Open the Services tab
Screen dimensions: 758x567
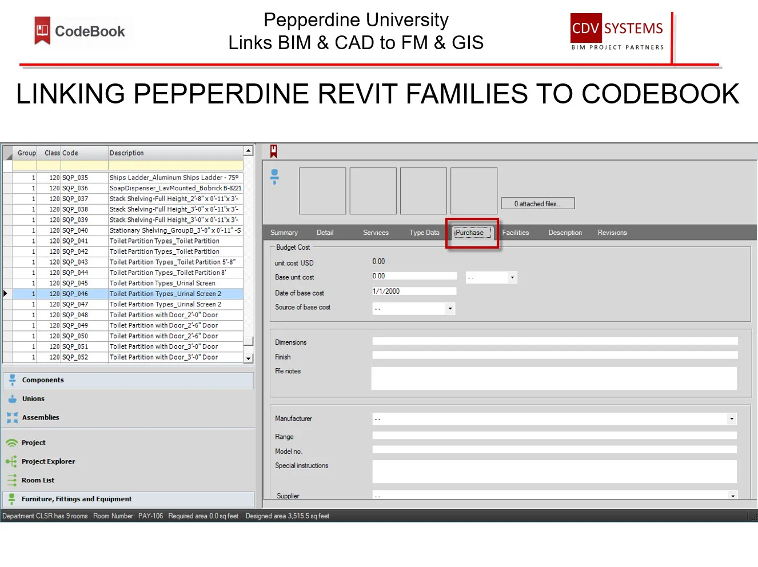point(376,233)
